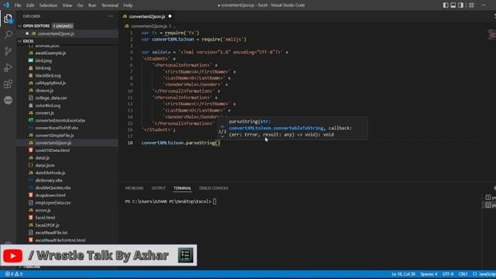Open convert.js file
The image size is (496, 279).
click(44, 113)
